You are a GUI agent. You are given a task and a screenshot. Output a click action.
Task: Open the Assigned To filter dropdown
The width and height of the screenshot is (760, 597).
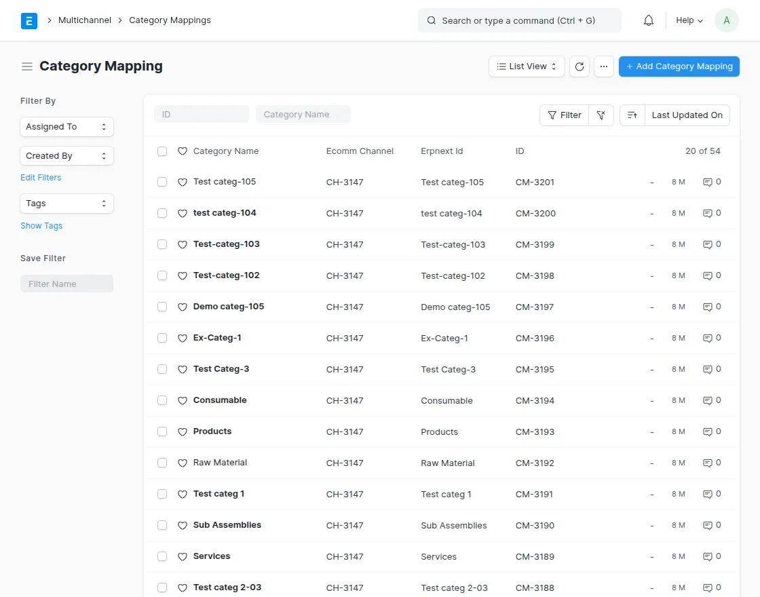tap(66, 127)
